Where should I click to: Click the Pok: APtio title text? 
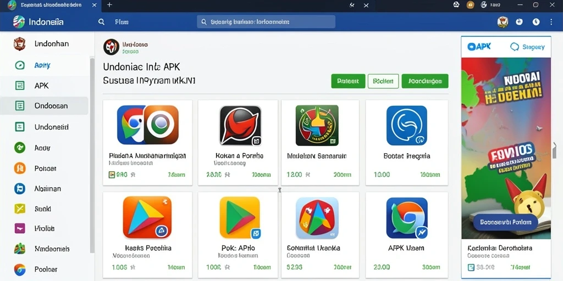click(239, 248)
